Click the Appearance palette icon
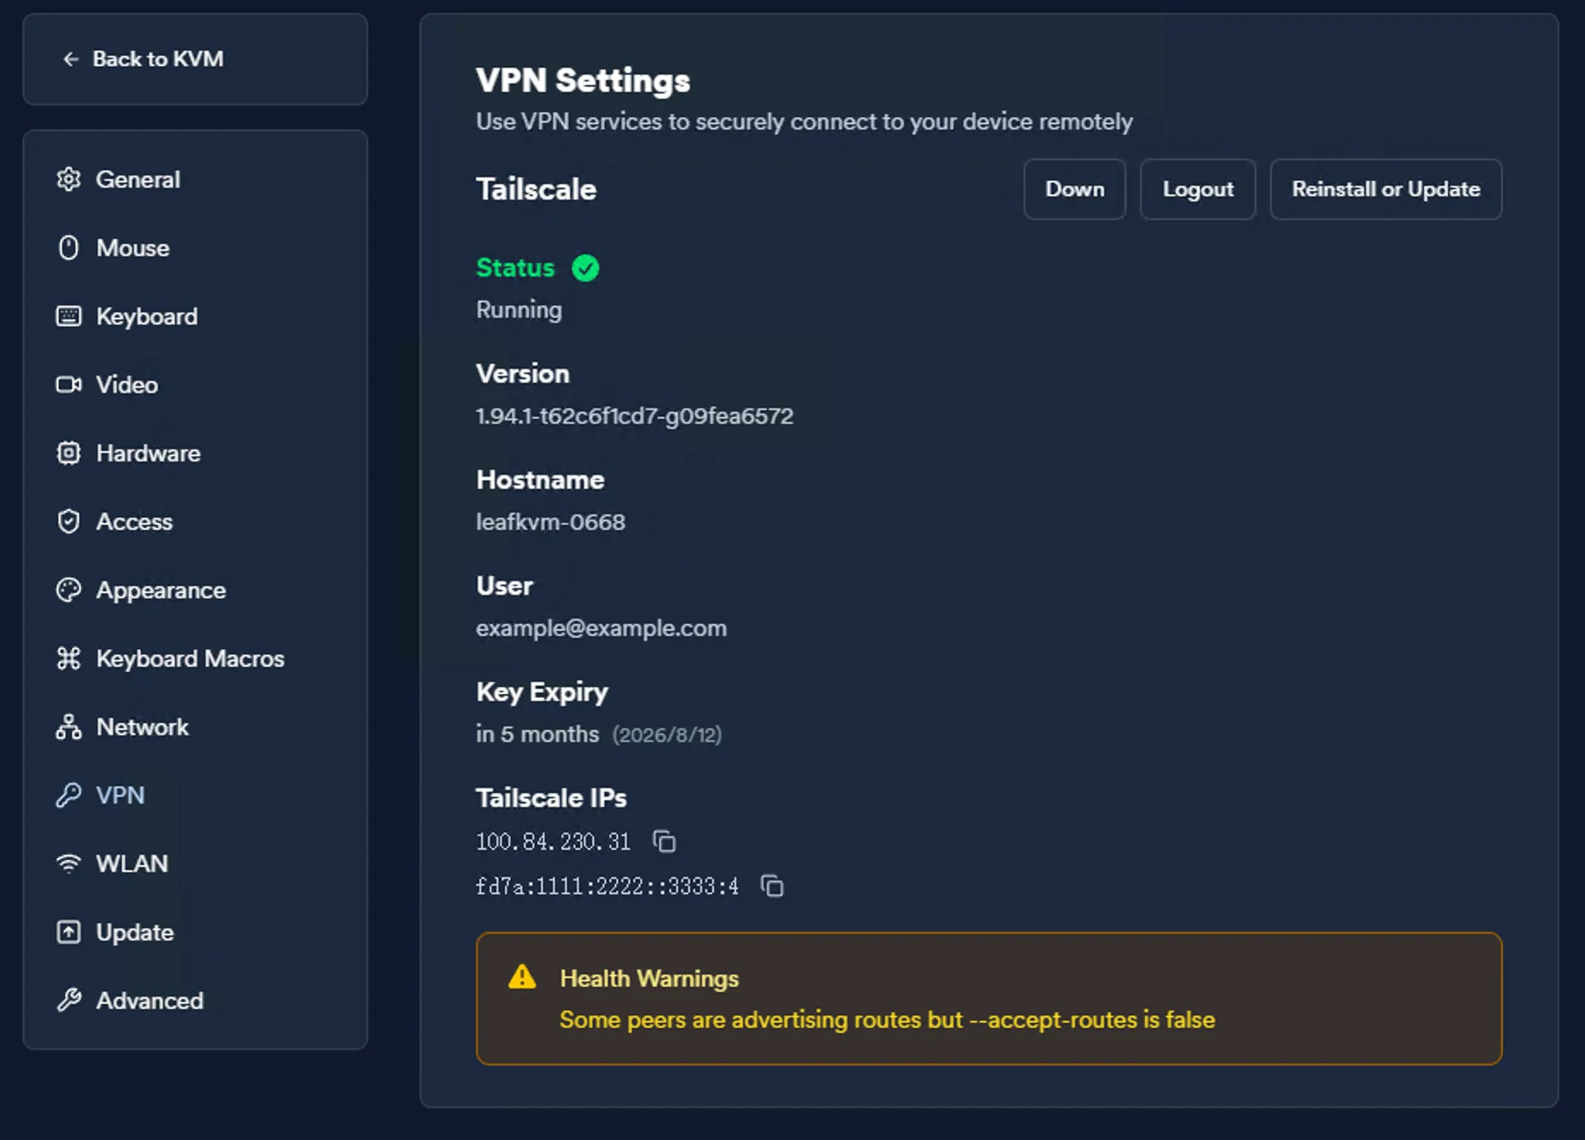The height and width of the screenshot is (1140, 1585). click(68, 590)
